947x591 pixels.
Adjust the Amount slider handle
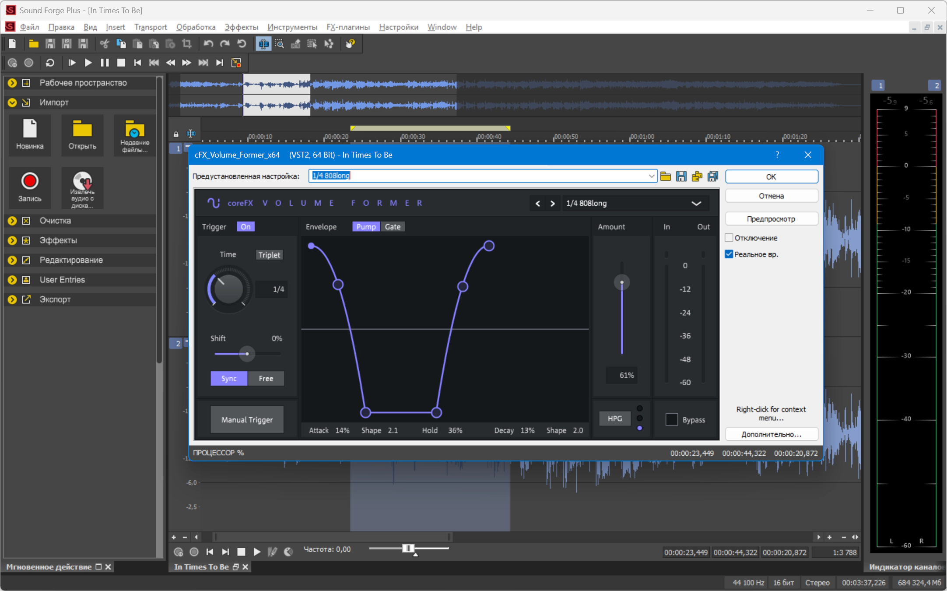[622, 282]
